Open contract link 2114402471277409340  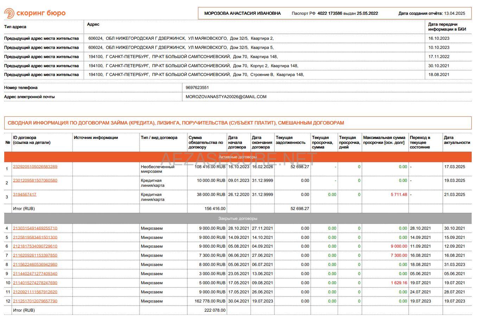coord(35,274)
